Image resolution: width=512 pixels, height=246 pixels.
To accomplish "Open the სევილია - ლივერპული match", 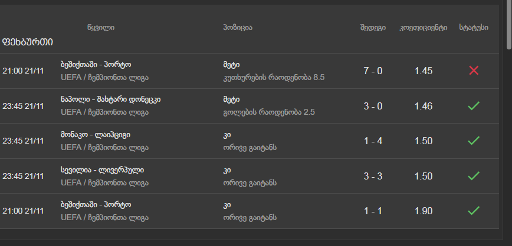I will pos(102,170).
